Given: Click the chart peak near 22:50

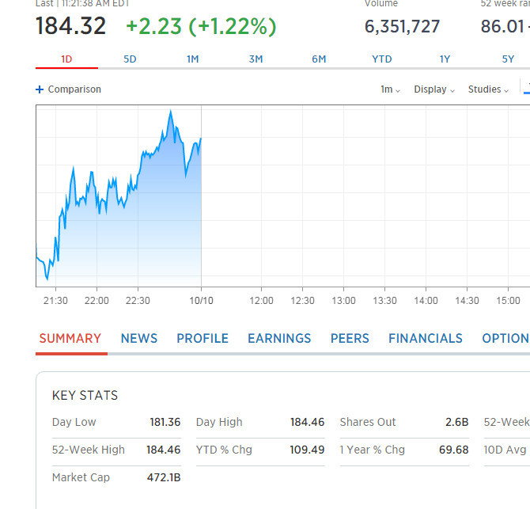Looking at the screenshot, I should (171, 112).
